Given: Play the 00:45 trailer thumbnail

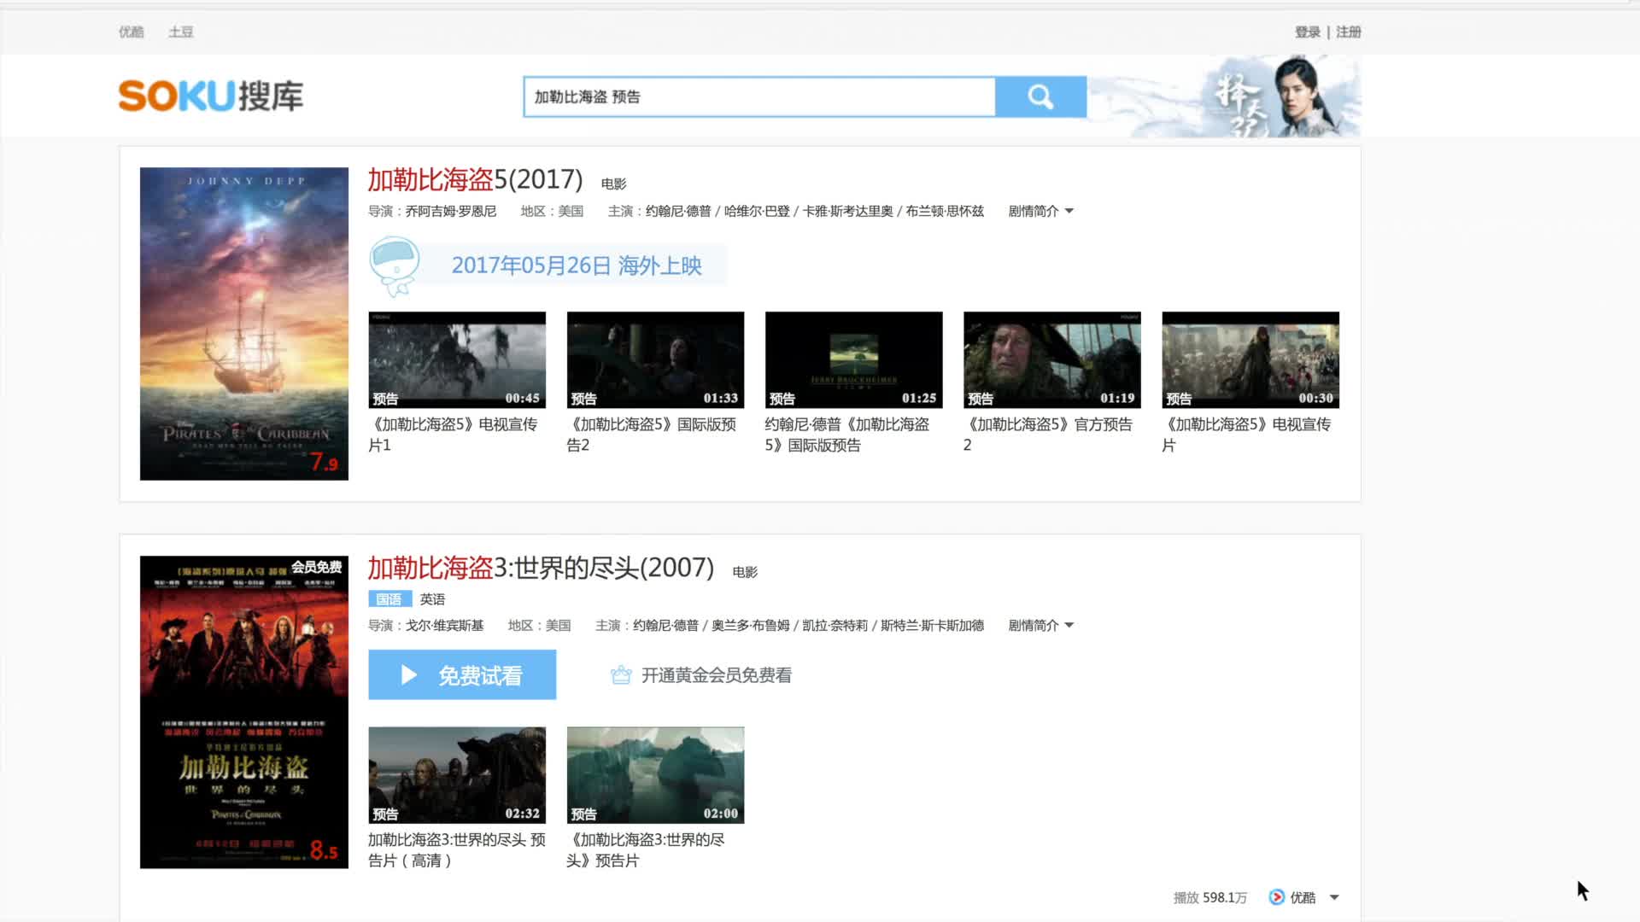Looking at the screenshot, I should (457, 359).
